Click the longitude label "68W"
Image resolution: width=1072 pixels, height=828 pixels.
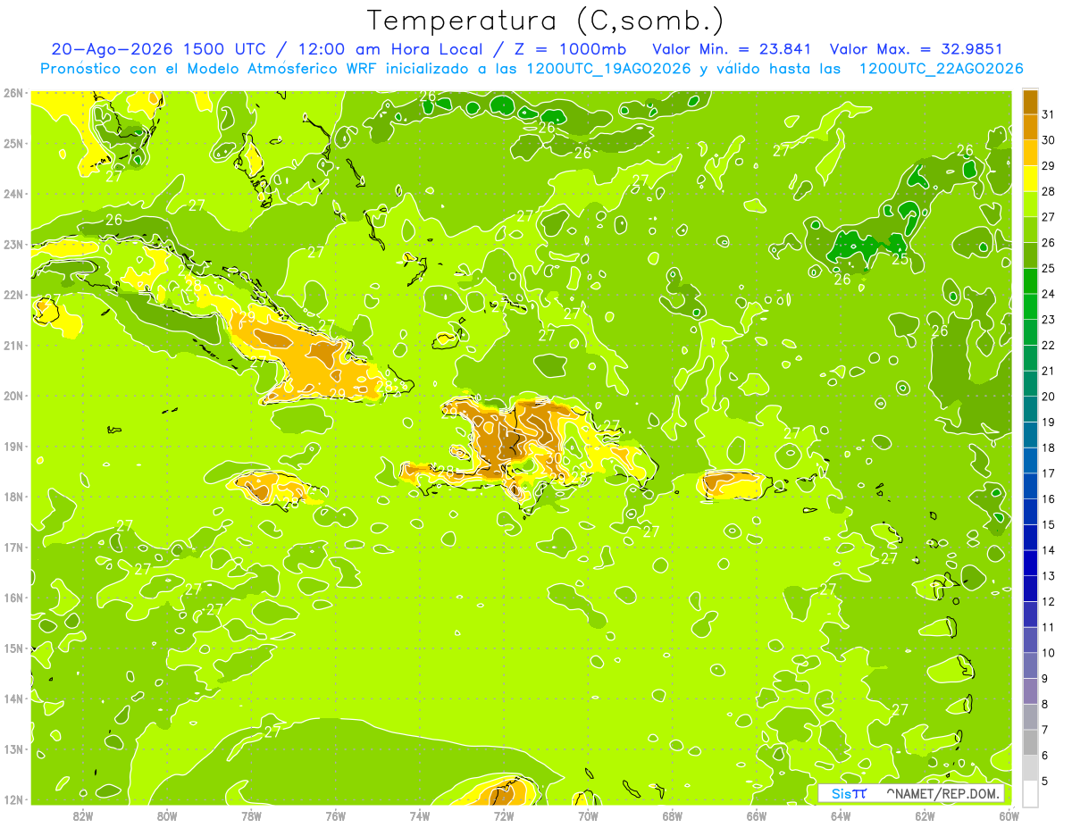tap(673, 816)
